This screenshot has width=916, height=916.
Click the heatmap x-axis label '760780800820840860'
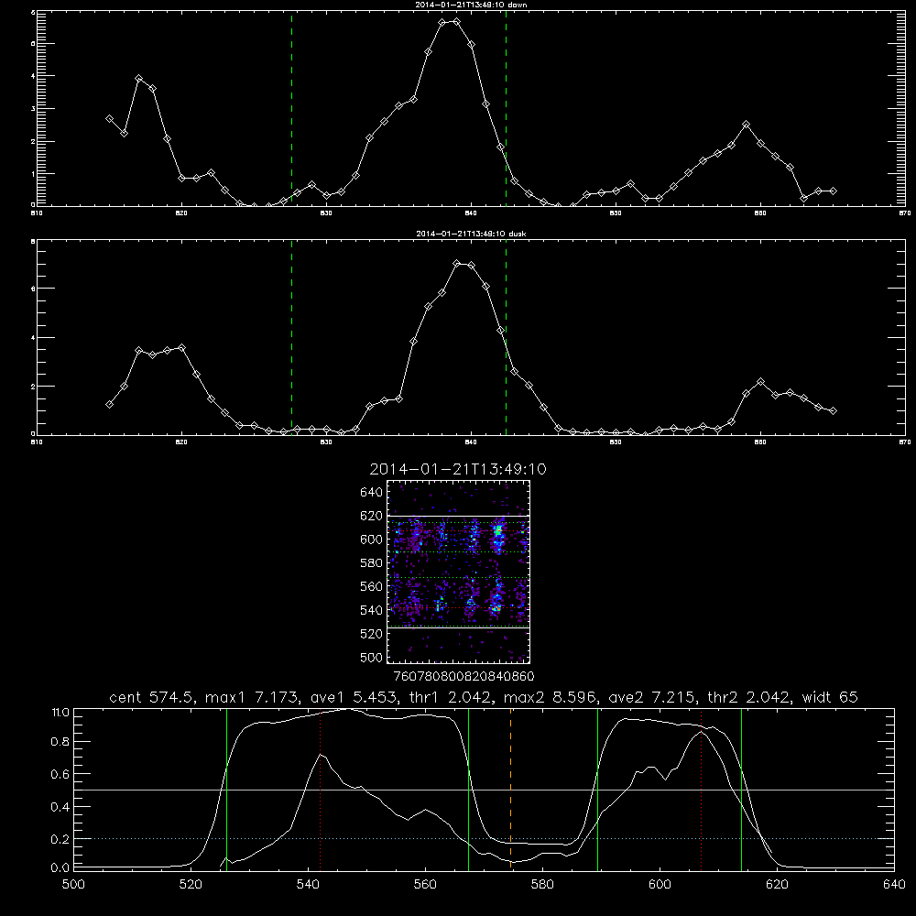(464, 677)
